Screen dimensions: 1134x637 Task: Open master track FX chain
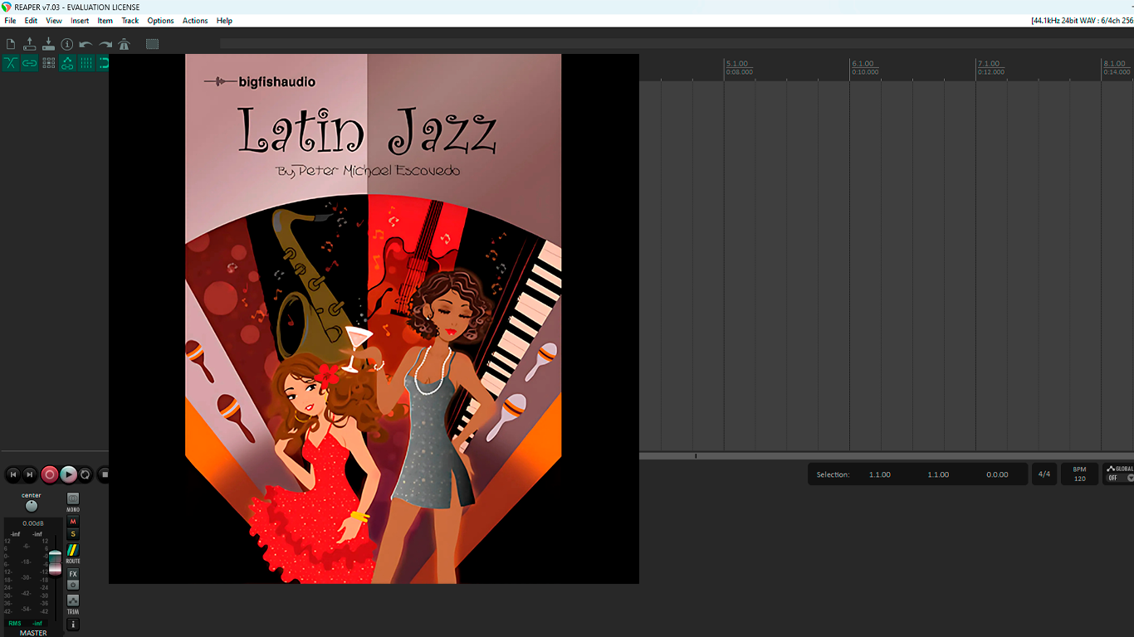point(73,574)
